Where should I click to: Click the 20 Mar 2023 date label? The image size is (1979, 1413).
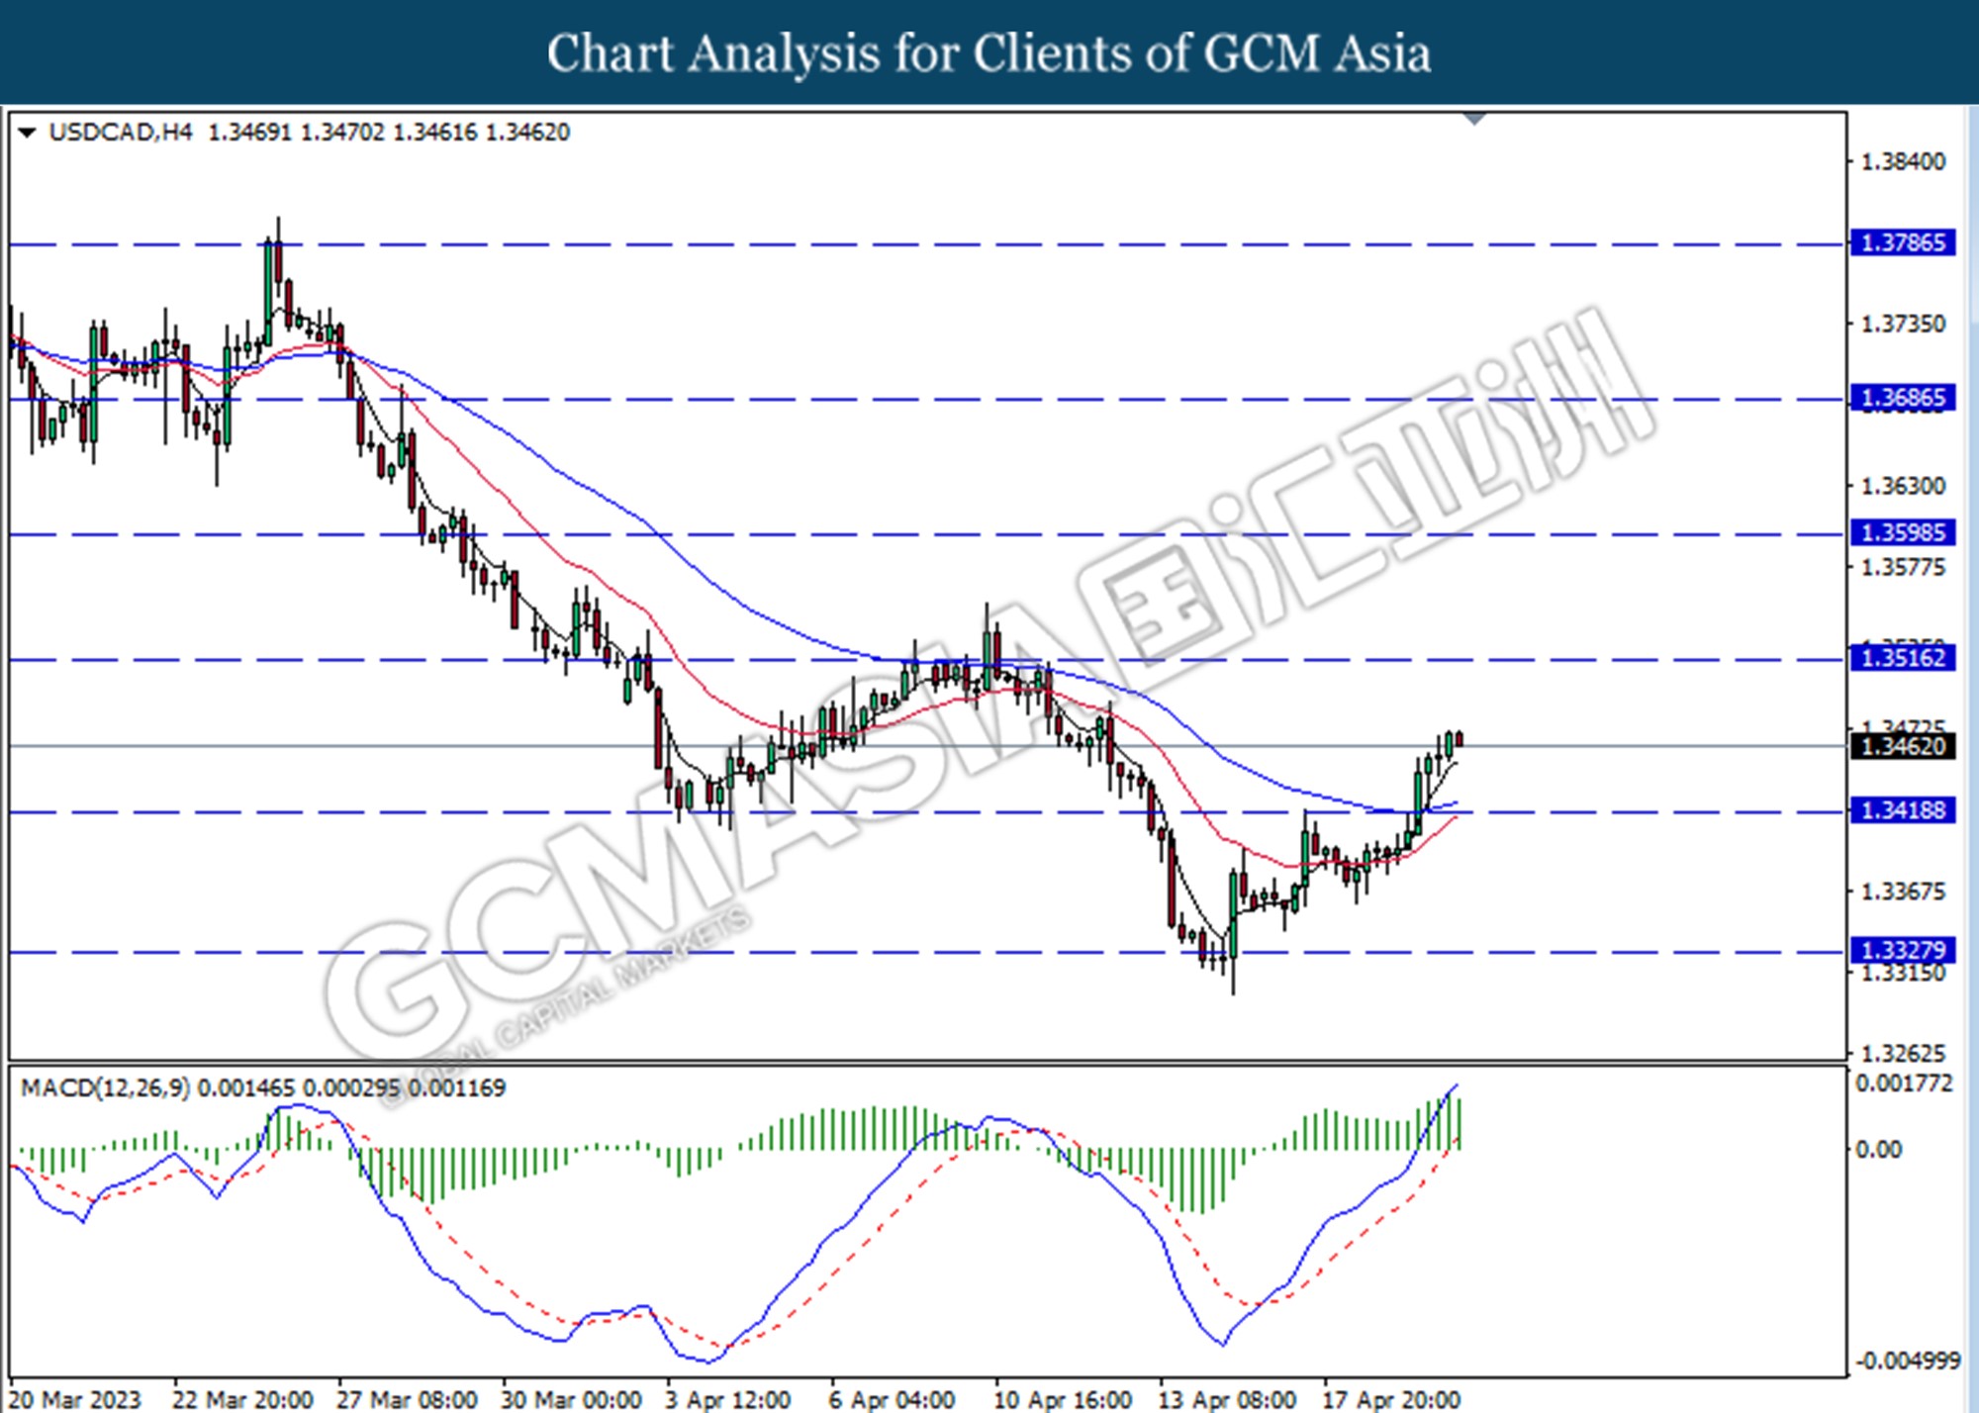pyautogui.click(x=75, y=1400)
